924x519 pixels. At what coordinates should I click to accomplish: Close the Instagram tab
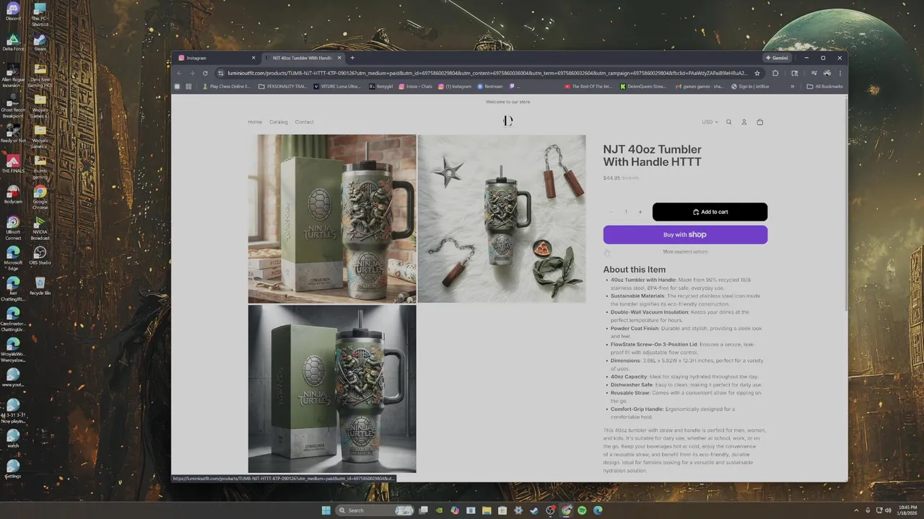click(x=253, y=58)
